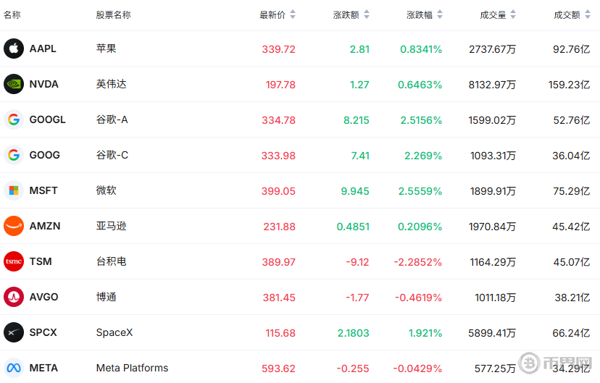Select the stock name 谷歌-C
The image size is (600, 383).
tap(112, 155)
